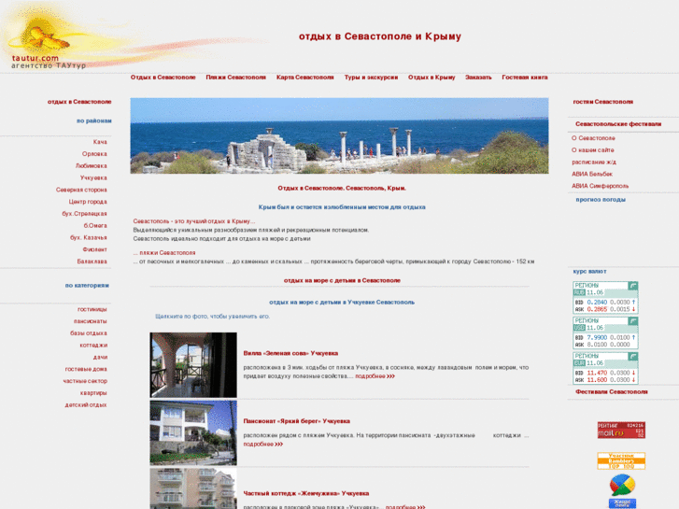Open the расписание ж/д link
Viewport: 679px width, 509px height.
click(x=594, y=162)
